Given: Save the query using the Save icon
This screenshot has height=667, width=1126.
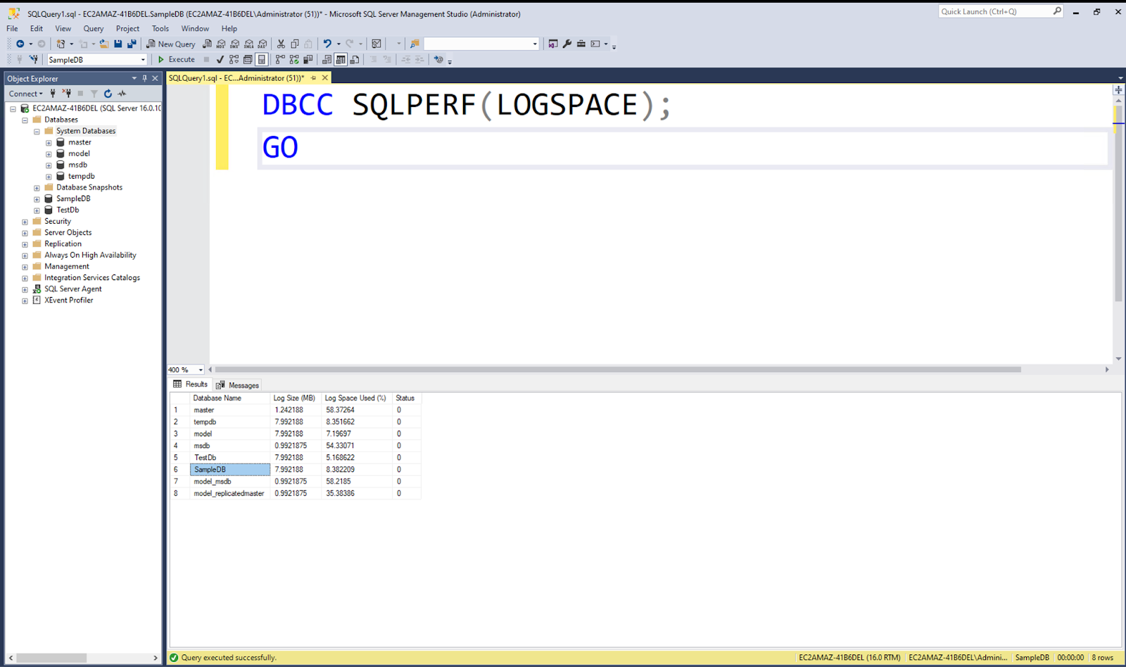Looking at the screenshot, I should (x=116, y=44).
